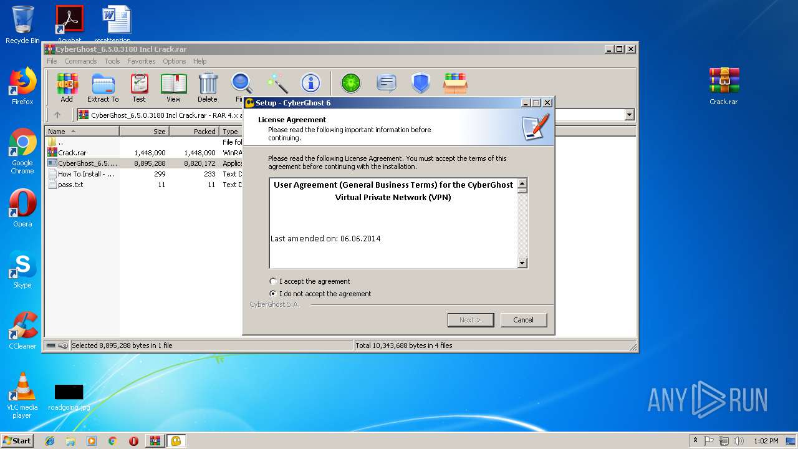Sort file list by Name column

82,132
